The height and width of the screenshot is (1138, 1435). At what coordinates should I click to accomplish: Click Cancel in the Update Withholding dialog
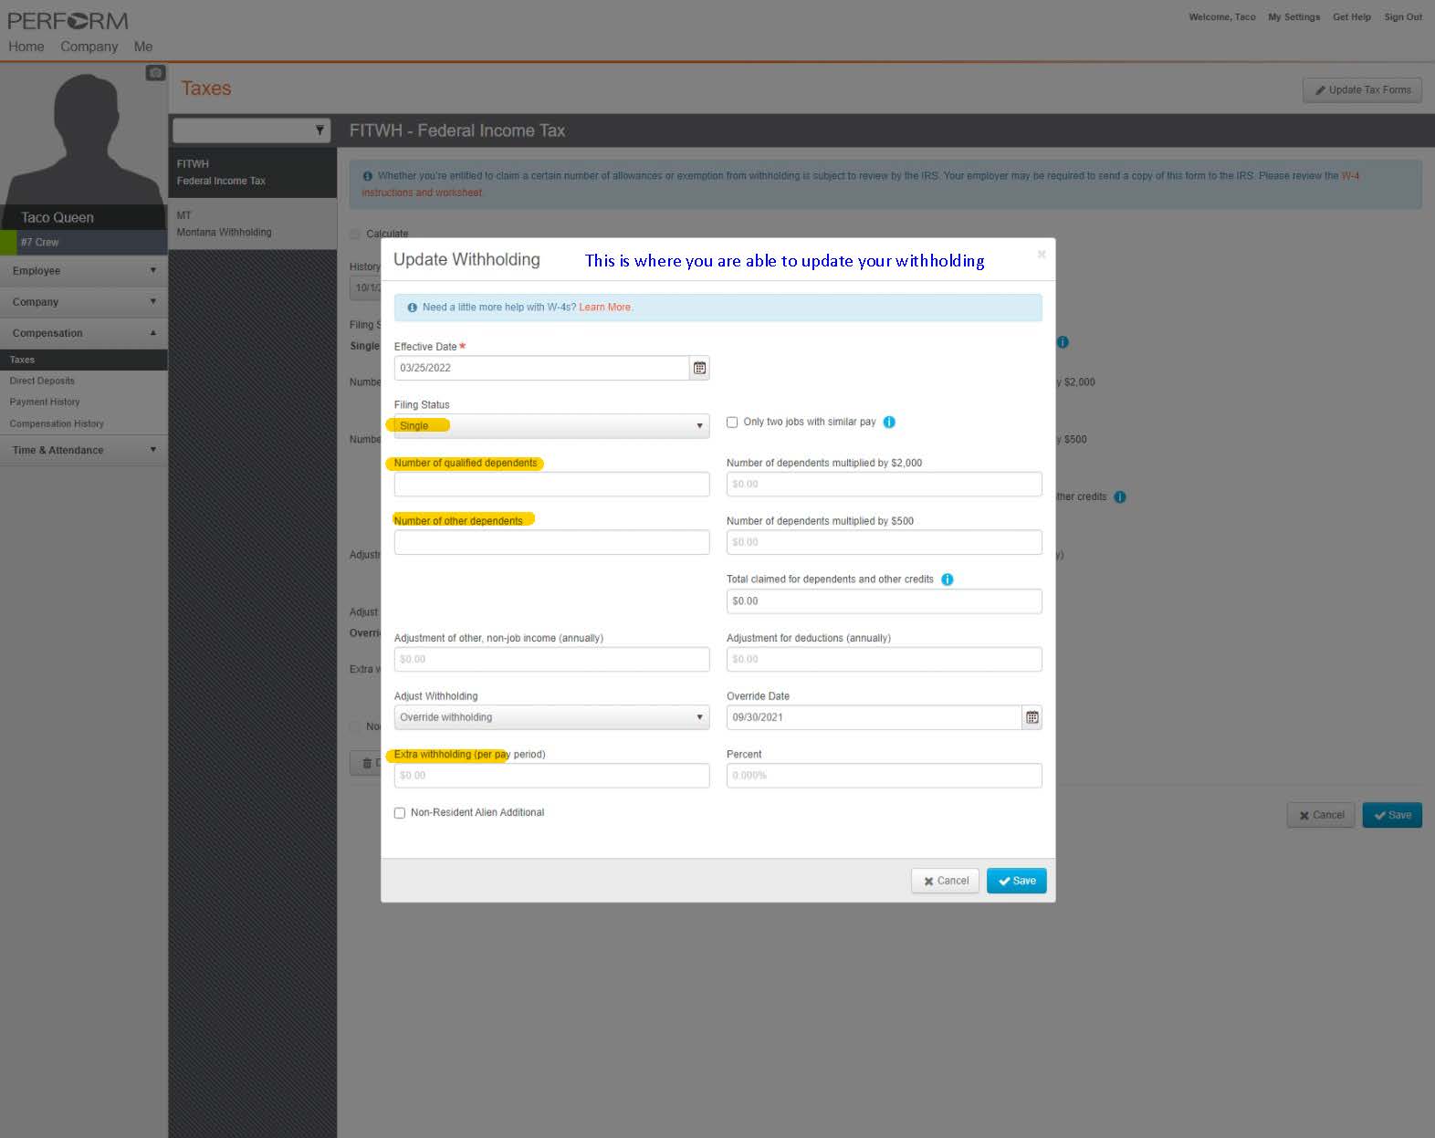(x=945, y=881)
